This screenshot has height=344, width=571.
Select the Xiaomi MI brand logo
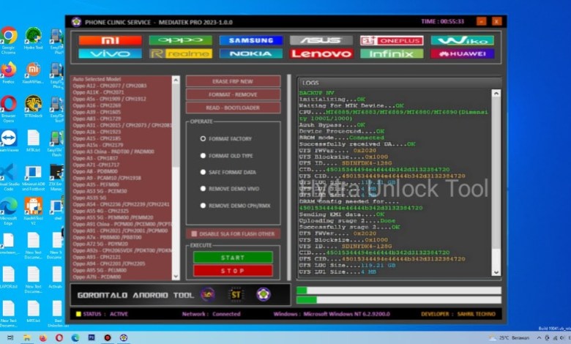tap(110, 40)
